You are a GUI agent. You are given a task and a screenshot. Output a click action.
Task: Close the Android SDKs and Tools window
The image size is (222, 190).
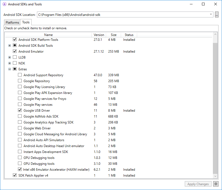click(216, 4)
